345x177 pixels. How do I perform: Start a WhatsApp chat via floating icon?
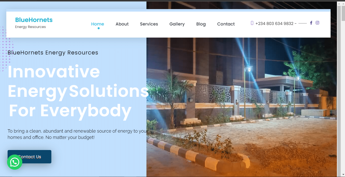15,162
